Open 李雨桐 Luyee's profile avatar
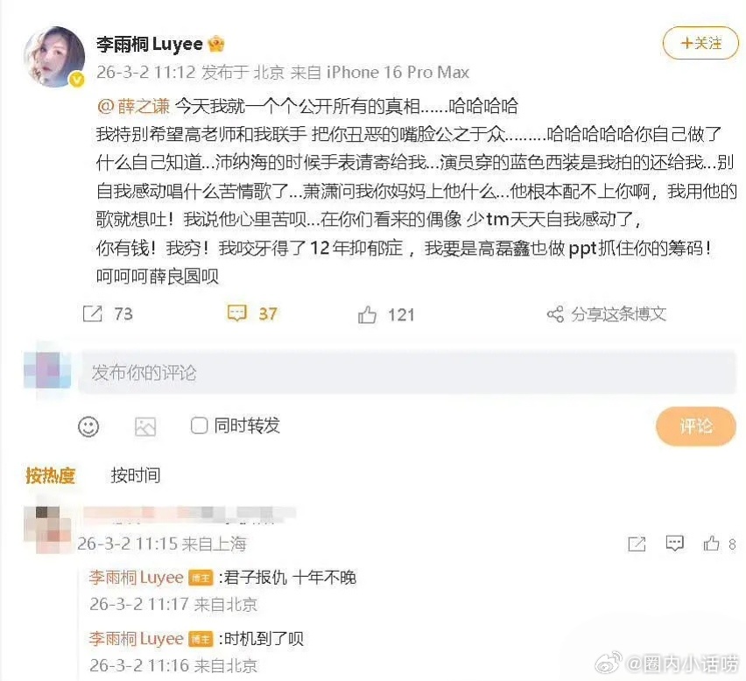746x681 pixels. 53,57
